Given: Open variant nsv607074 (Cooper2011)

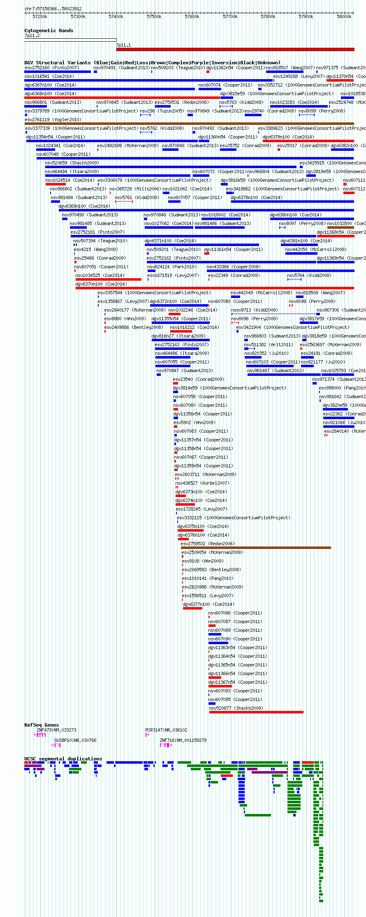Looking at the screenshot, I should tap(226, 85).
